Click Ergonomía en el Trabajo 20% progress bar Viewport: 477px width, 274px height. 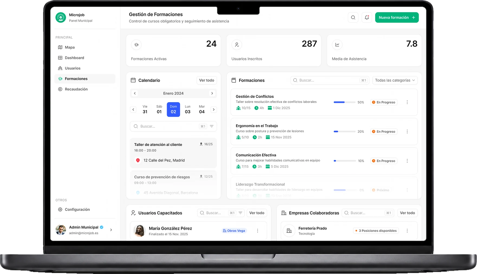344,131
